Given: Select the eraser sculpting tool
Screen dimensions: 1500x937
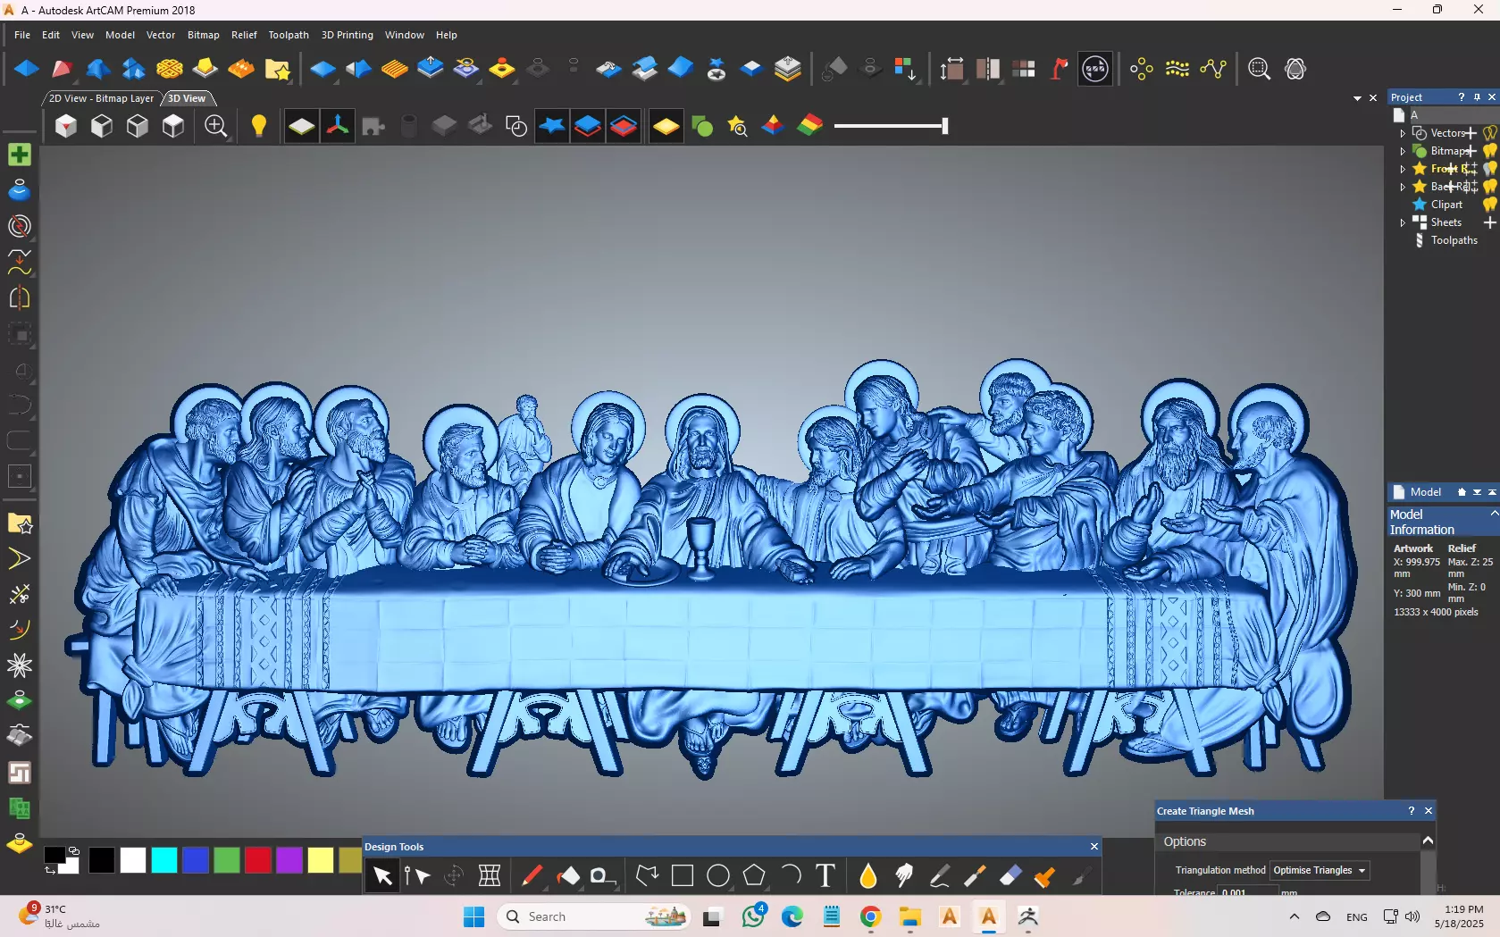Looking at the screenshot, I should [1010, 875].
